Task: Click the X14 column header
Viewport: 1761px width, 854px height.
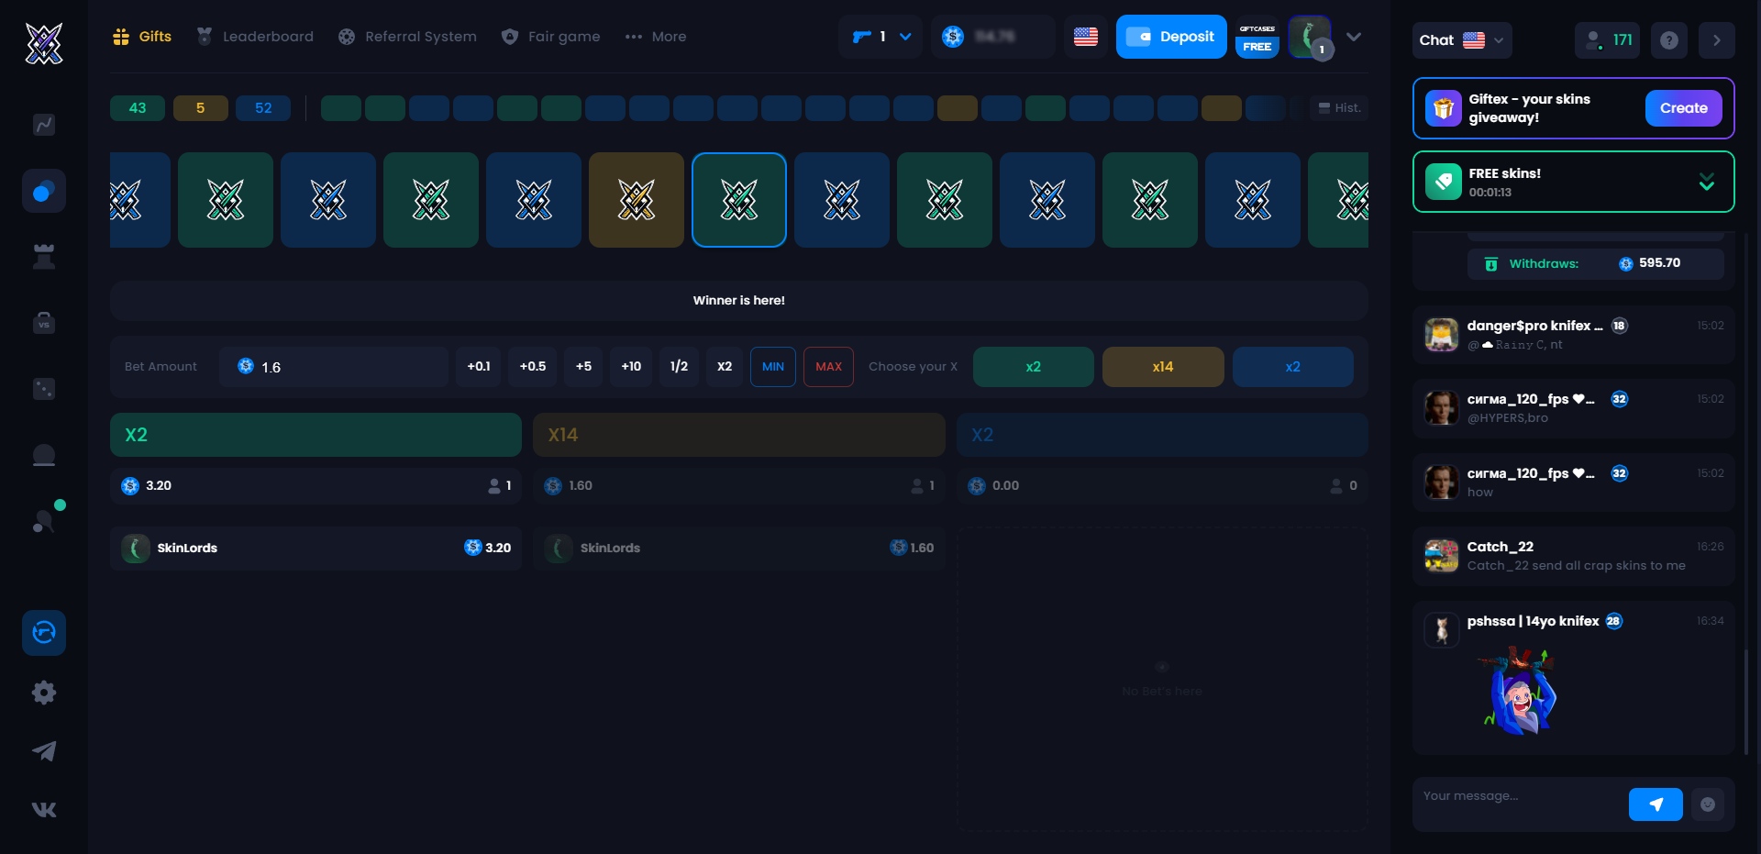Action: 739,435
